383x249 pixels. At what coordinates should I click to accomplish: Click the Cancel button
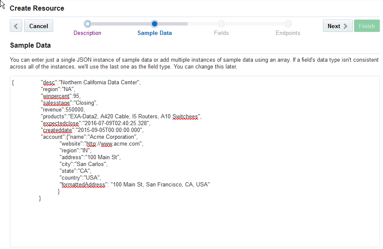(x=39, y=26)
